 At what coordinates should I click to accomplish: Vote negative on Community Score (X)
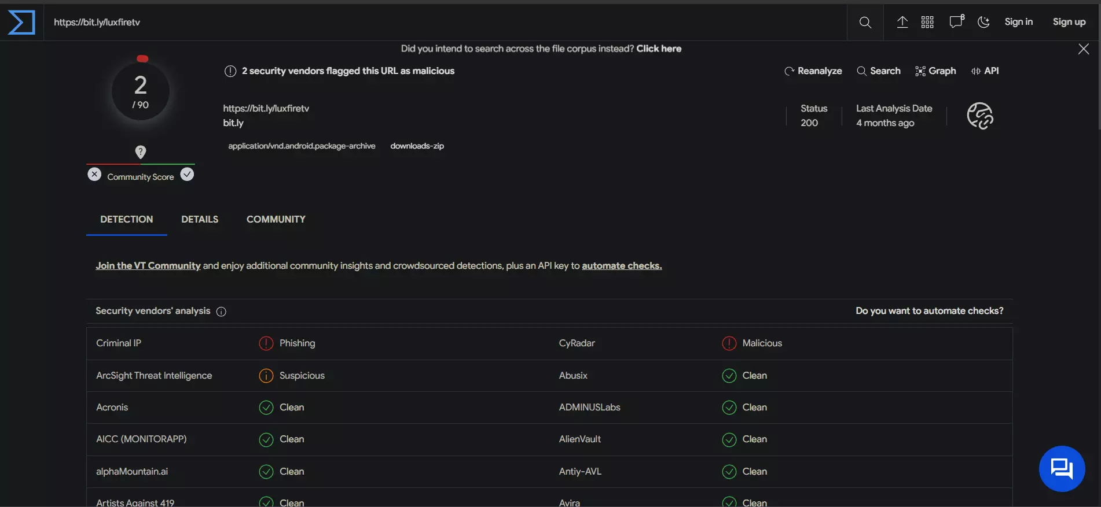click(94, 174)
